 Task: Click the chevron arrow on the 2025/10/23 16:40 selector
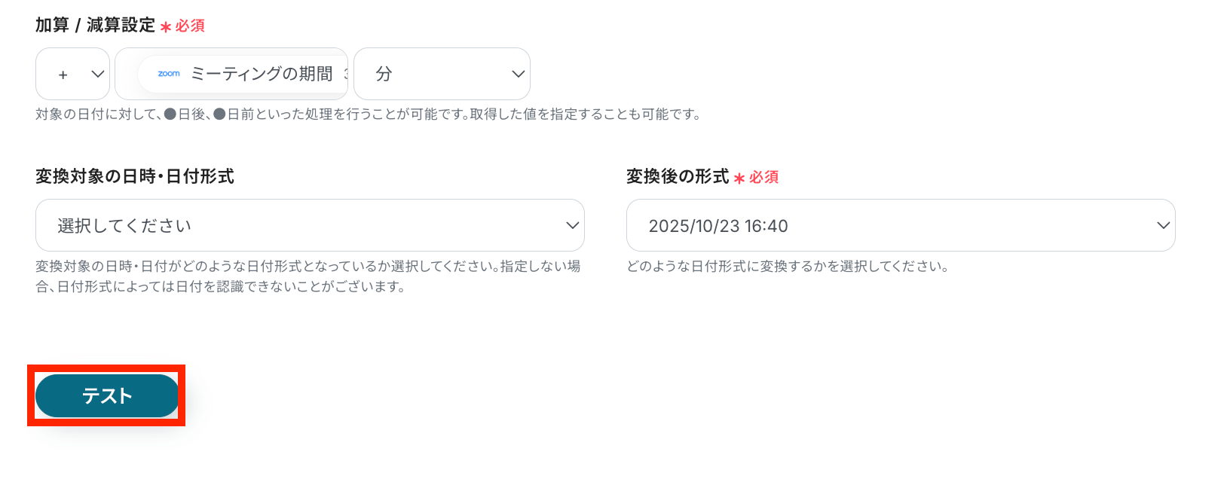click(1163, 225)
